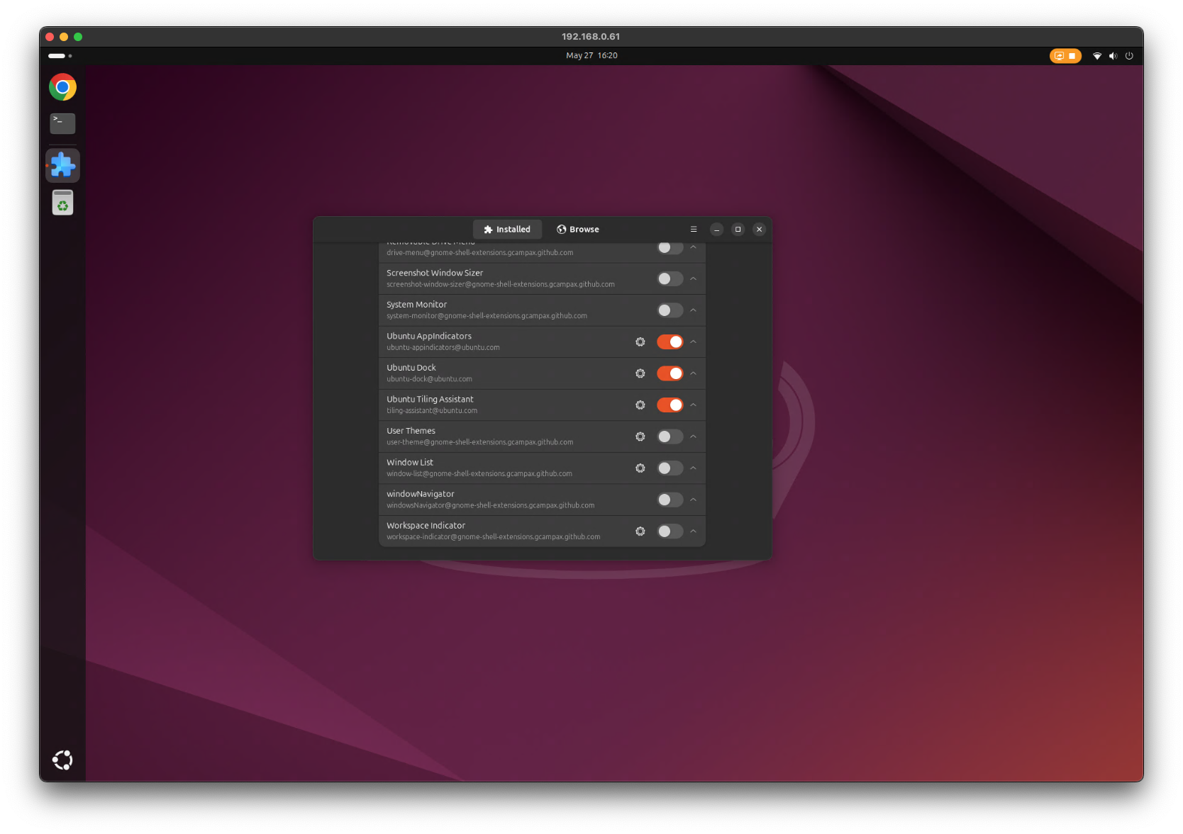Enable windowNavigator extension
The image size is (1183, 834).
click(x=670, y=500)
